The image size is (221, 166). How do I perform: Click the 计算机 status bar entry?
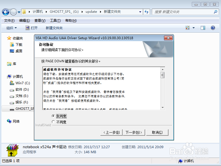coord(186,161)
